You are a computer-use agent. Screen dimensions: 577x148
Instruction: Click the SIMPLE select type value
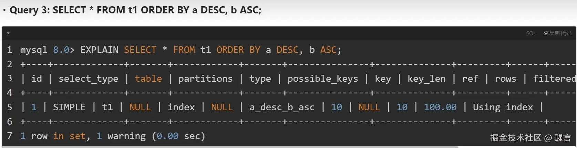[x=69, y=107]
